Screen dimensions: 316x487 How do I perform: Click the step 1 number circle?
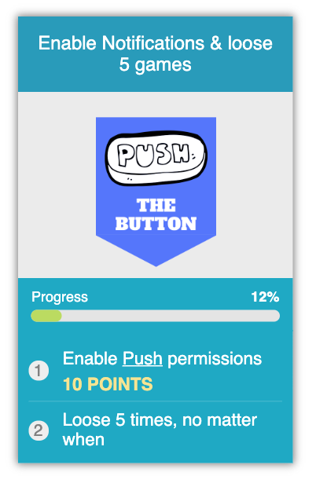coord(39,370)
